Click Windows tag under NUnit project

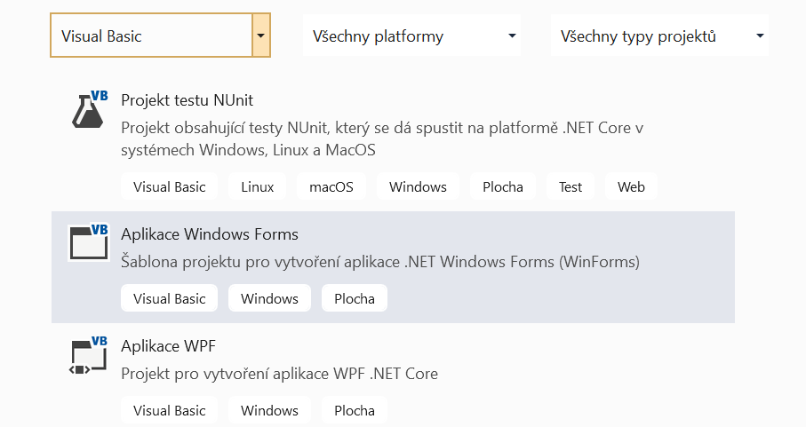pyautogui.click(x=418, y=186)
